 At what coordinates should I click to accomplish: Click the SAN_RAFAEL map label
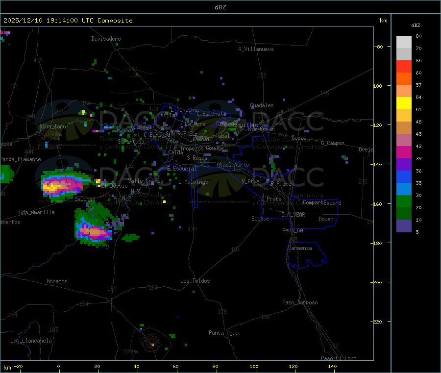pos(180,133)
